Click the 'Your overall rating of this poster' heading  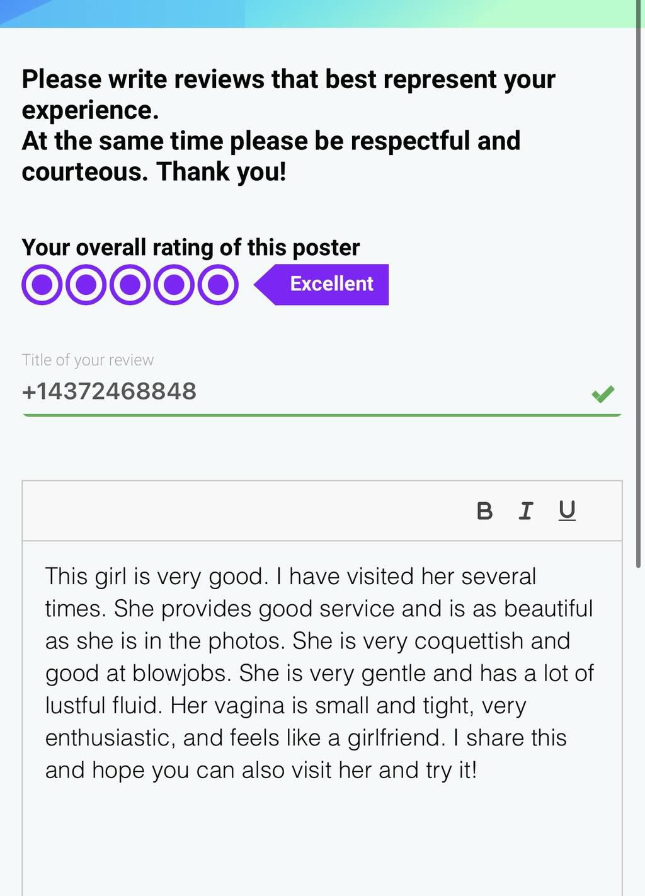point(190,248)
